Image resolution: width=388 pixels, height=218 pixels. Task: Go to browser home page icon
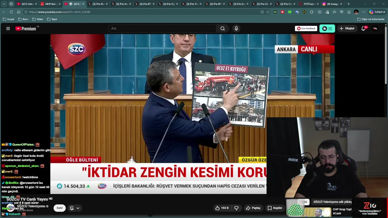click(18, 12)
